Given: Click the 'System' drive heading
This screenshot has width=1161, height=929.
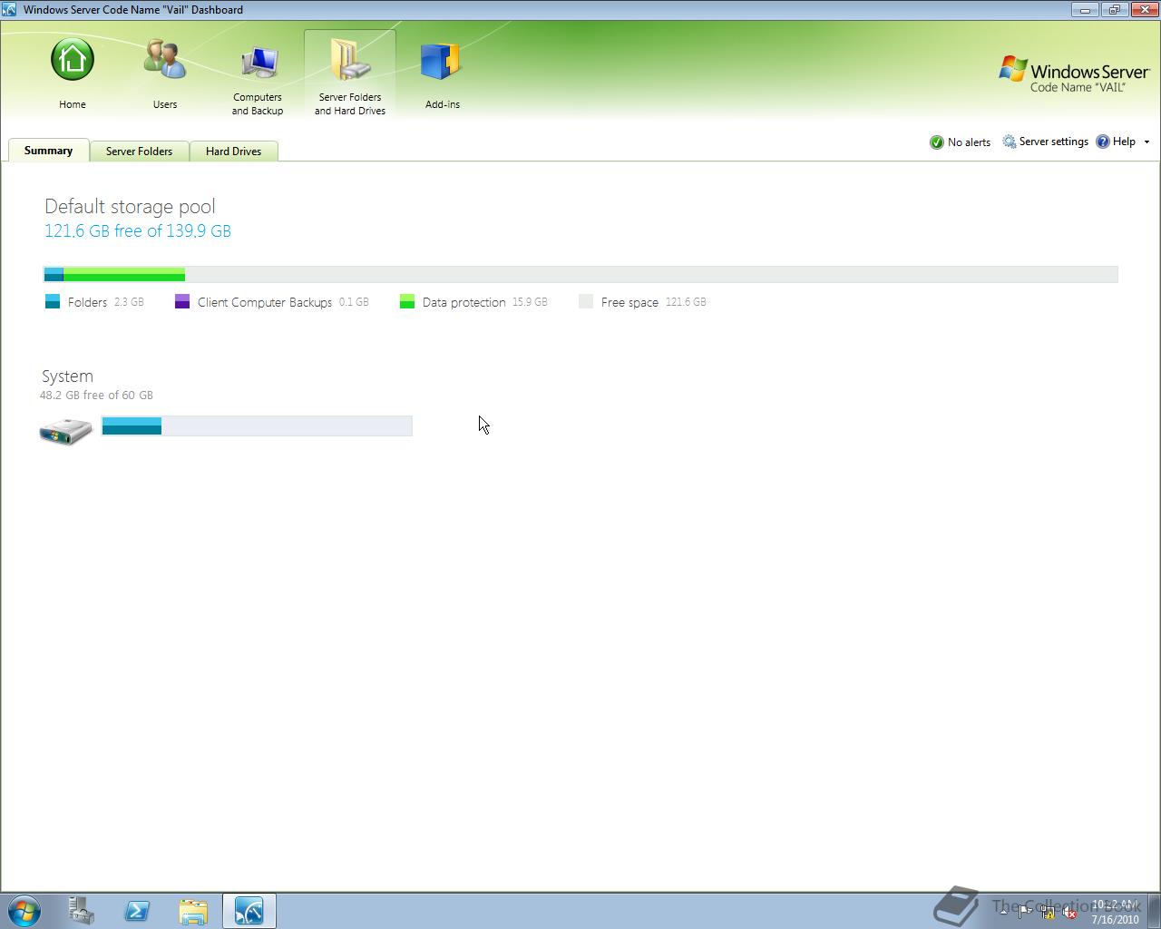Looking at the screenshot, I should click(x=67, y=376).
